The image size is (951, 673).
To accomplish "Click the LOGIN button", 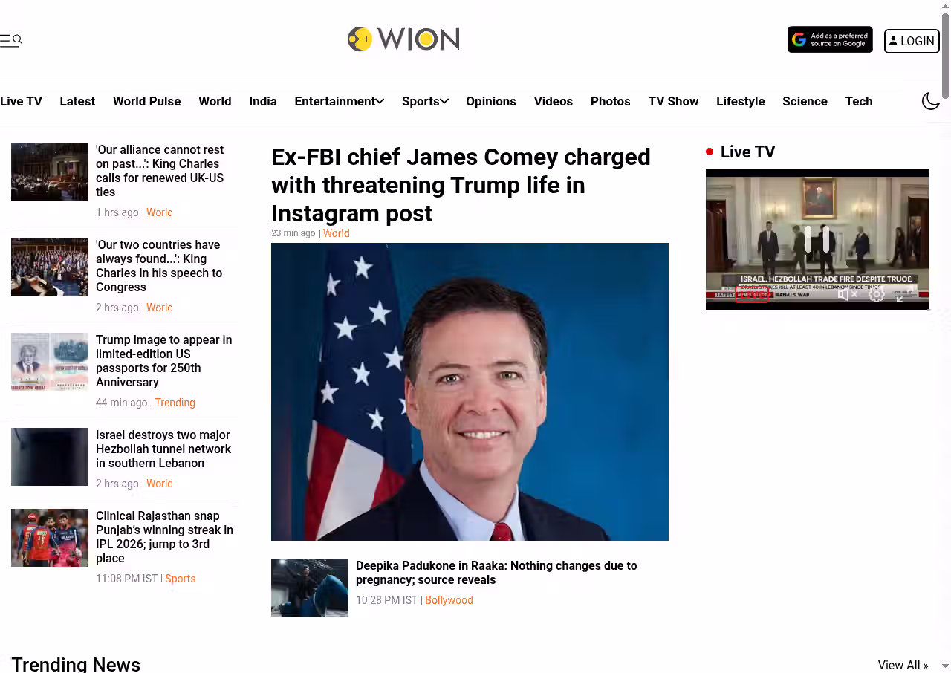I will coord(912,41).
